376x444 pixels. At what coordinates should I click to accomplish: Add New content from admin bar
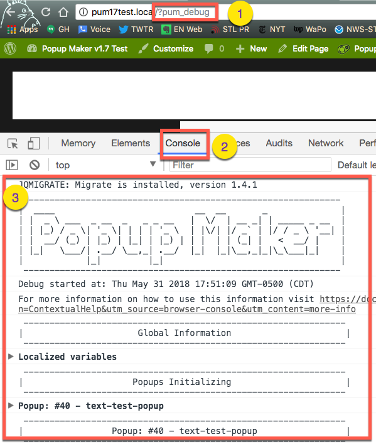(x=252, y=49)
